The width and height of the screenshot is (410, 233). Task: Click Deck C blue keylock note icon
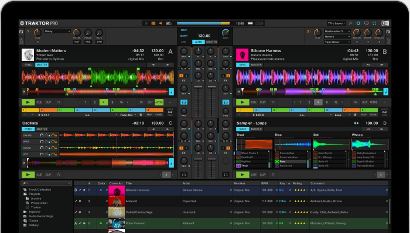171,163
